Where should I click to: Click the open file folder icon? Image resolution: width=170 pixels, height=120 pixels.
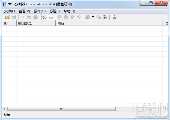pos(8,17)
